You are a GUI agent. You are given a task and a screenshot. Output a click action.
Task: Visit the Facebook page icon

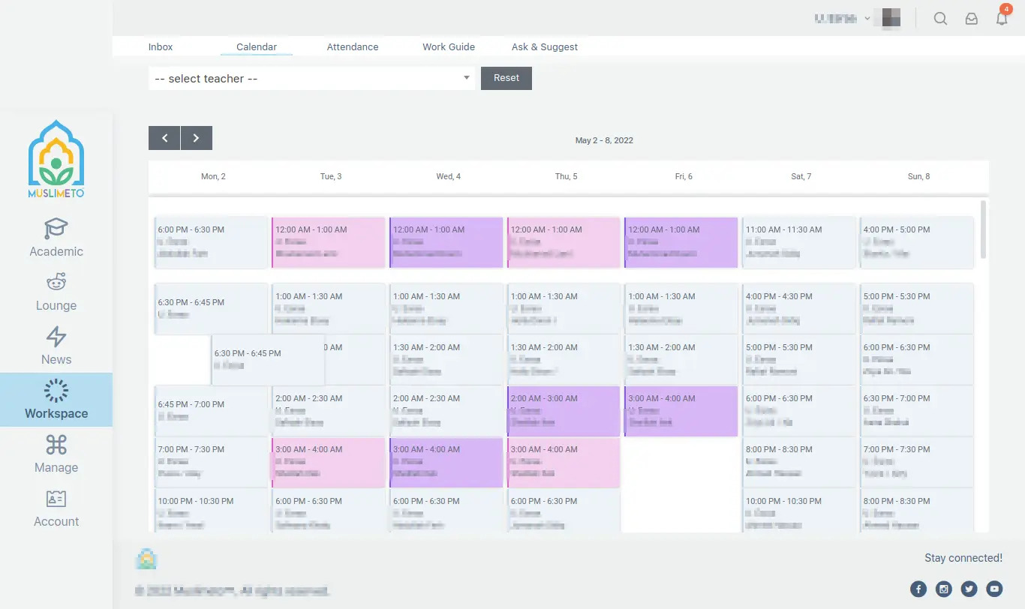(918, 589)
